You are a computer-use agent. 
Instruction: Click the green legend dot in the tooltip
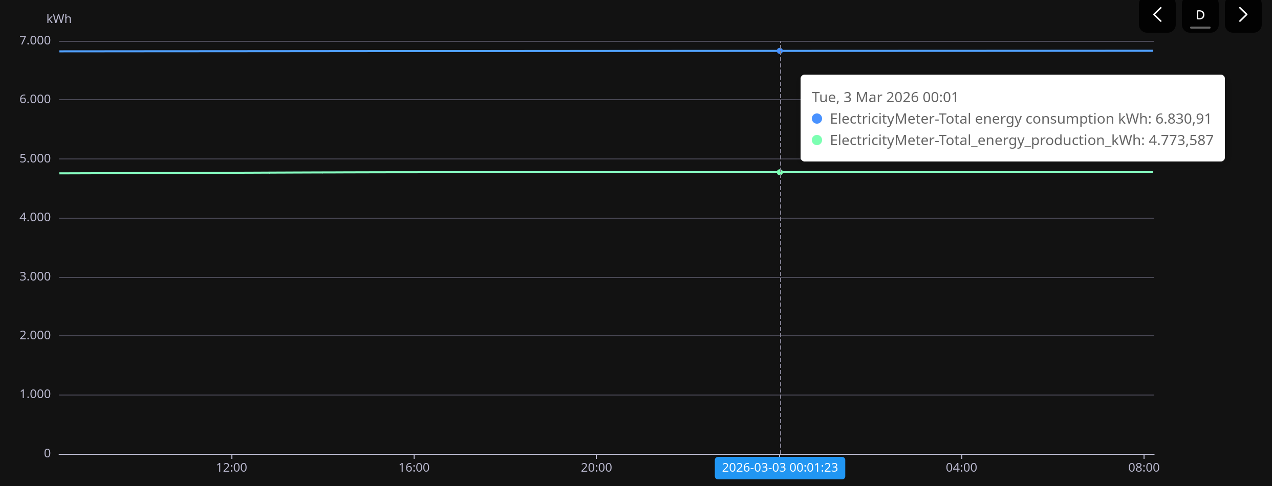click(x=817, y=141)
